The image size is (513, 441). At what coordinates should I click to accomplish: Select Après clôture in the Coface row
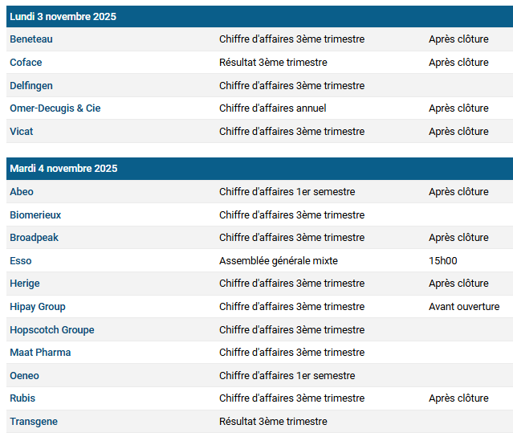point(458,62)
